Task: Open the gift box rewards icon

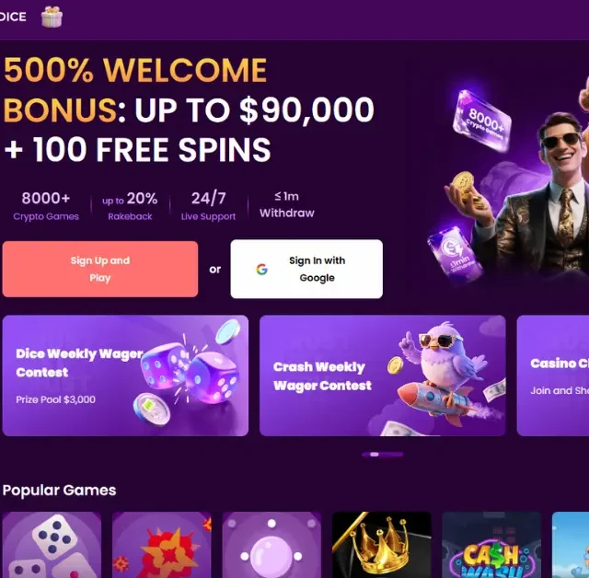Action: [x=52, y=17]
